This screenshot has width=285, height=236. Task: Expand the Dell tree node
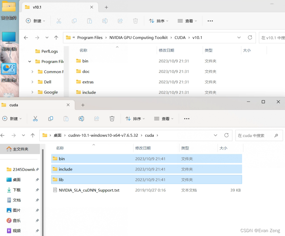[32, 82]
